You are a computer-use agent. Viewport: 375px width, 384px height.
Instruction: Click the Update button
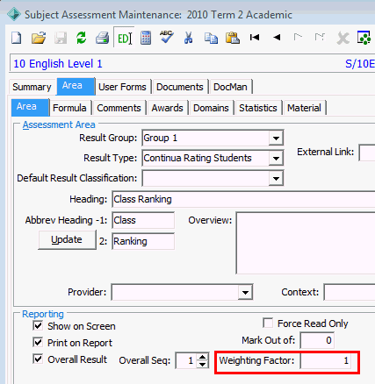[67, 239]
